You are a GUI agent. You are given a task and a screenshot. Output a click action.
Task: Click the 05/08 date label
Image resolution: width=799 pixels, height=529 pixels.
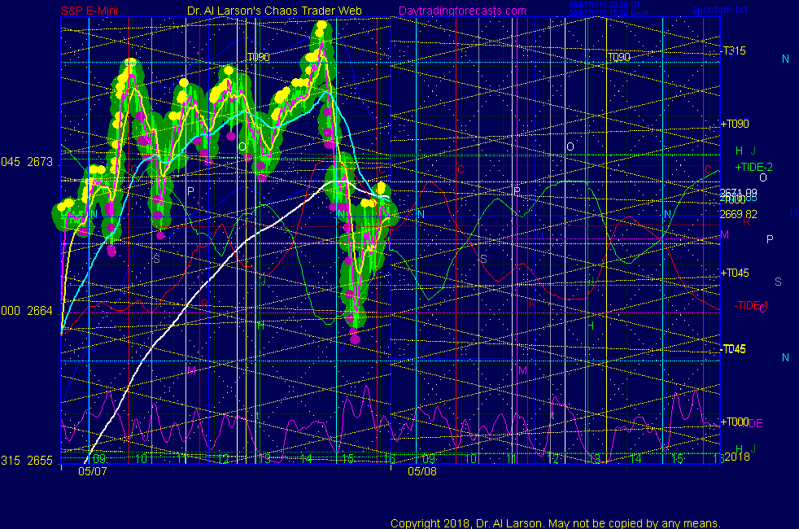[422, 470]
